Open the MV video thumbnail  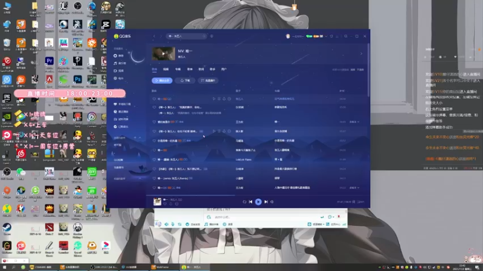(164, 54)
